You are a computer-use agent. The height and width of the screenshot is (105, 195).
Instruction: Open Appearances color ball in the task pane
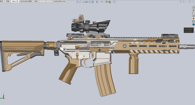(194, 19)
